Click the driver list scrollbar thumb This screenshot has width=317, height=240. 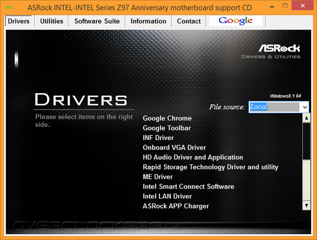click(307, 141)
